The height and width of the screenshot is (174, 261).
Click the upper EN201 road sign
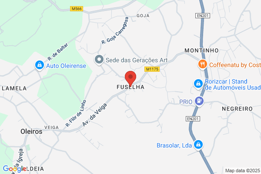(x=203, y=16)
